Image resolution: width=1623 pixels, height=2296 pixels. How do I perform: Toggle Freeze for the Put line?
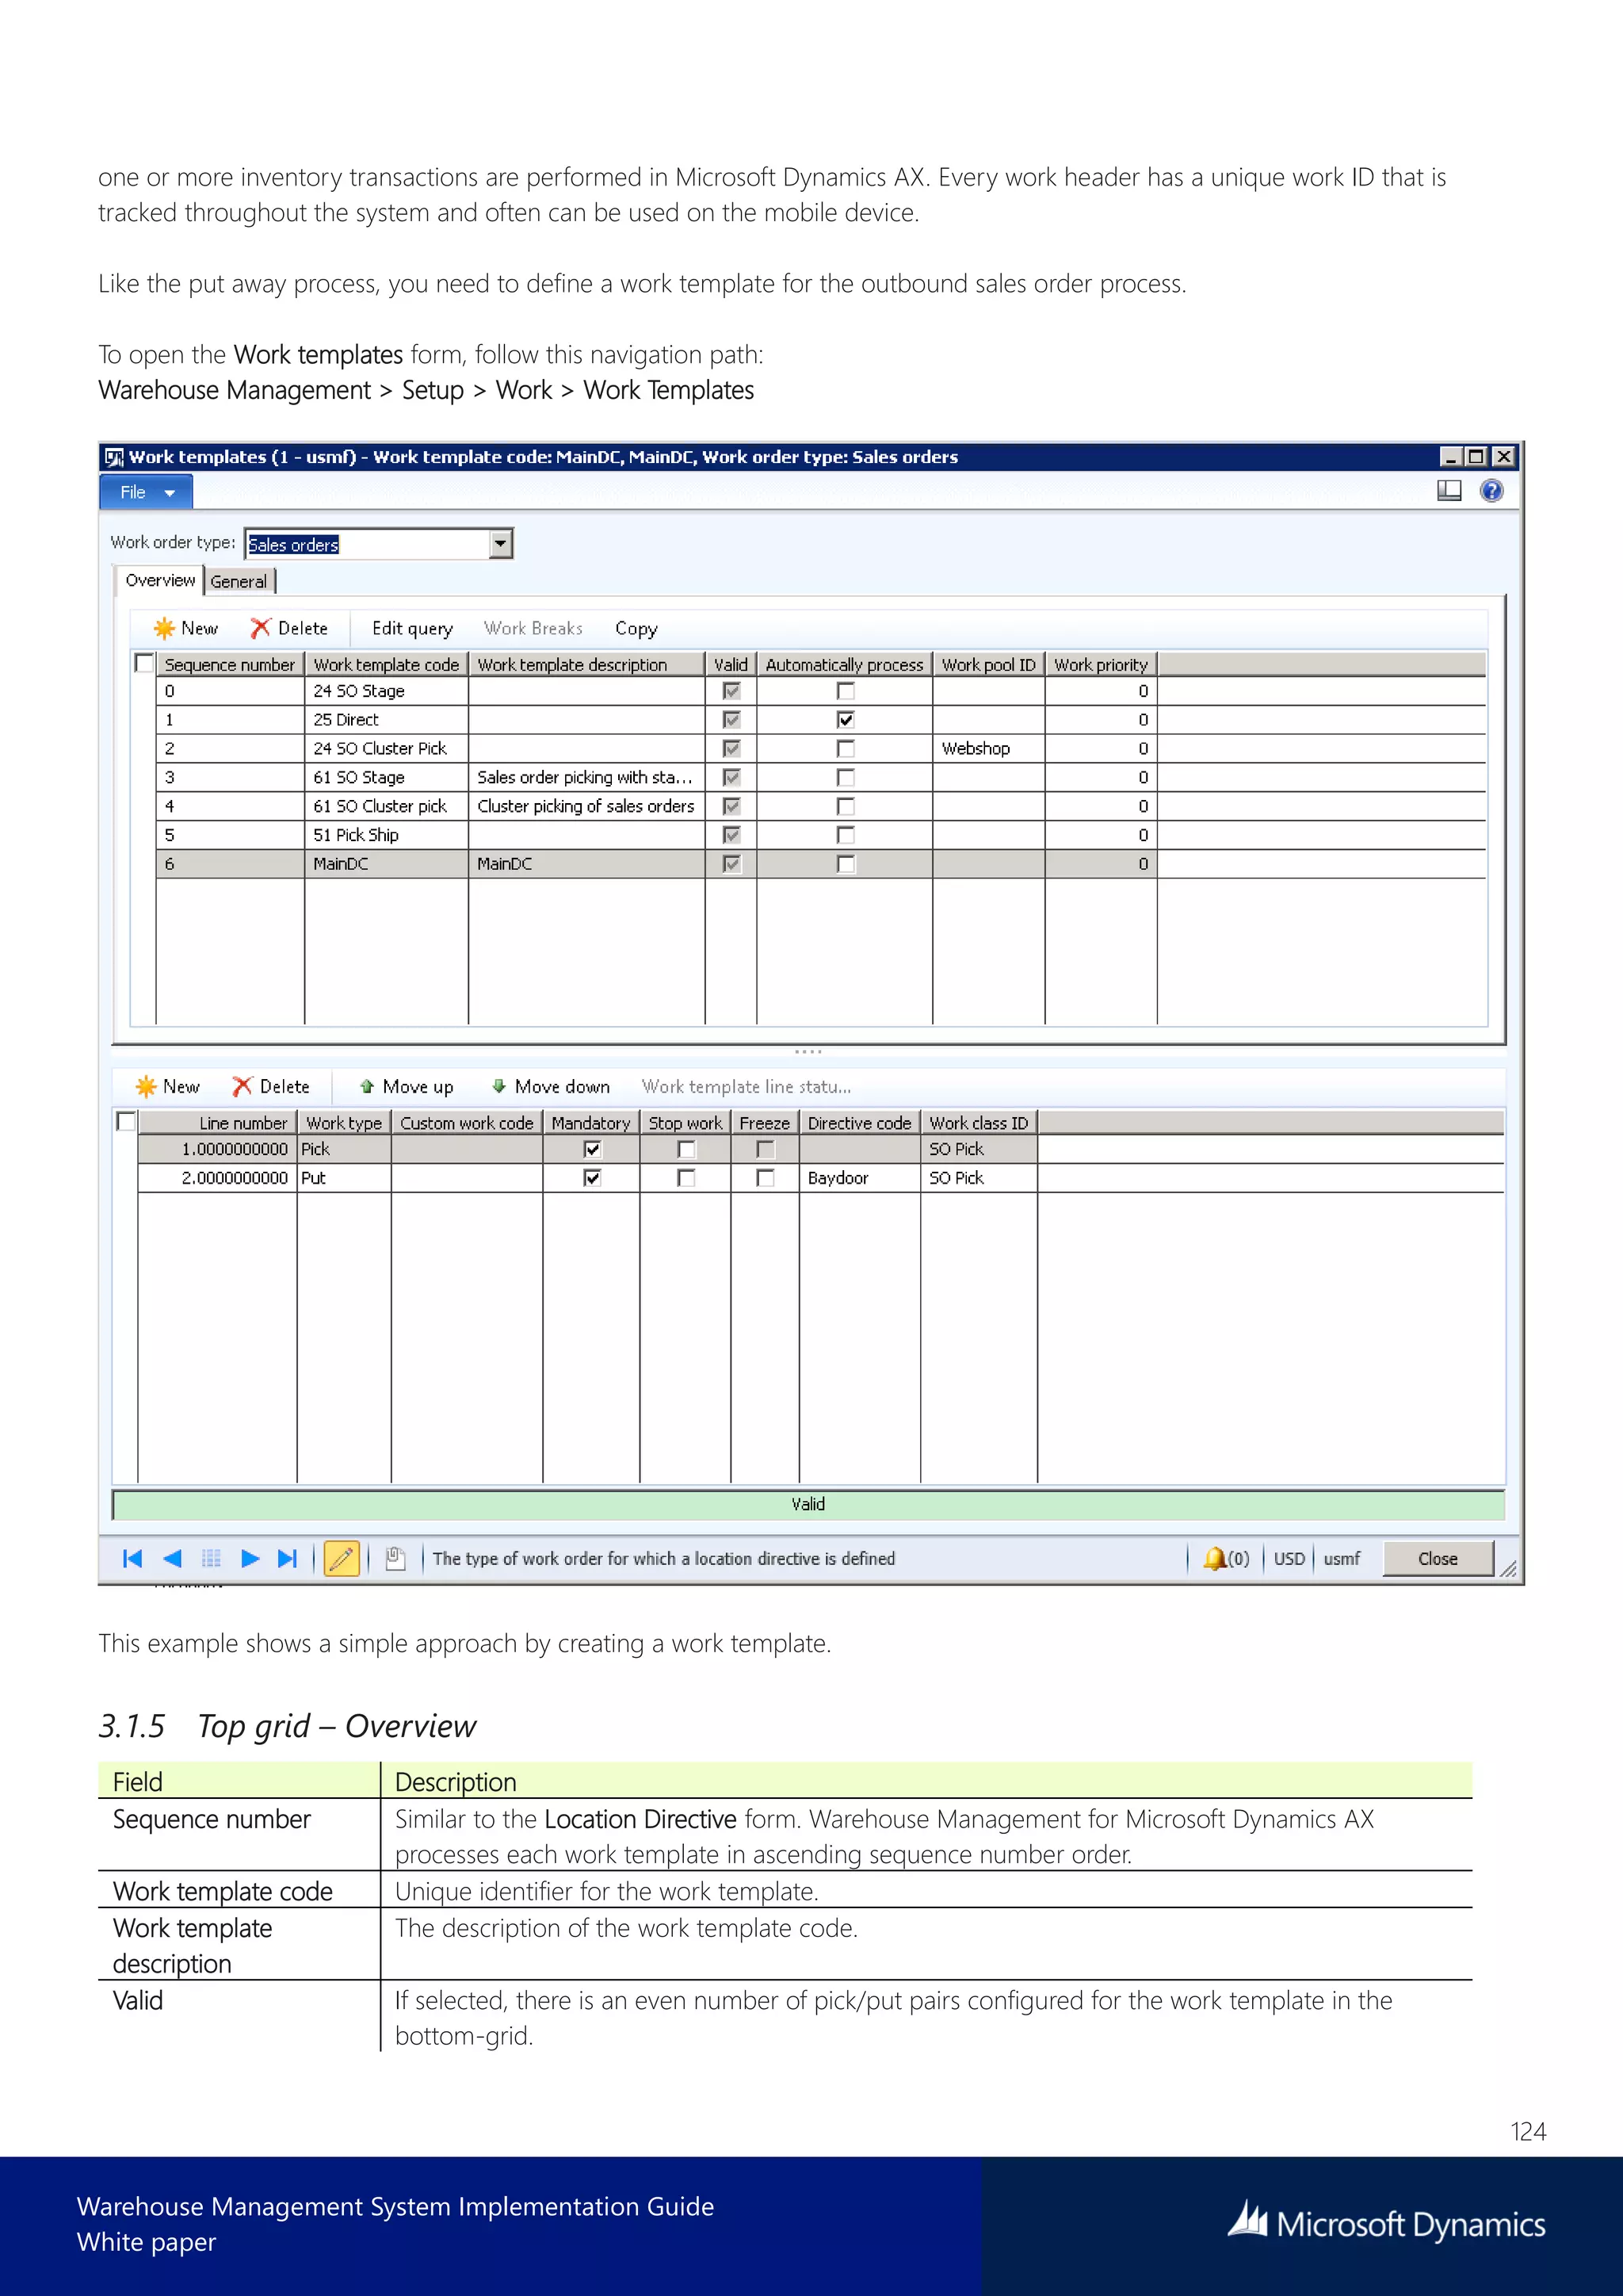[766, 1178]
